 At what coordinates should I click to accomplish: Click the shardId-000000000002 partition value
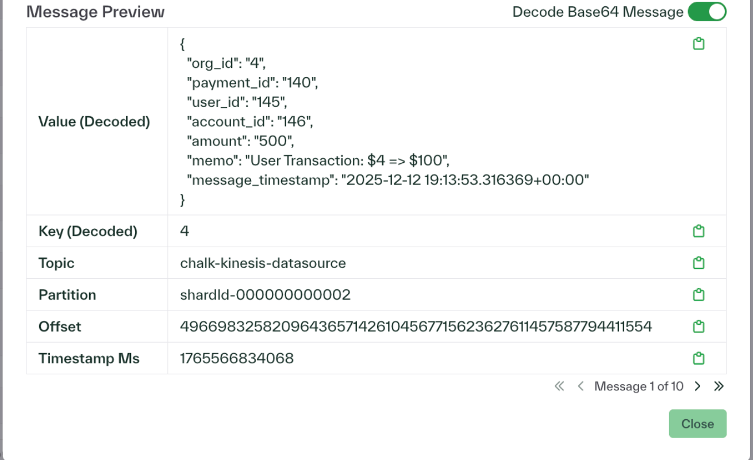tap(265, 295)
